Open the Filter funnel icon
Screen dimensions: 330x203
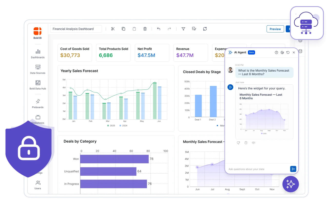(x=183, y=29)
